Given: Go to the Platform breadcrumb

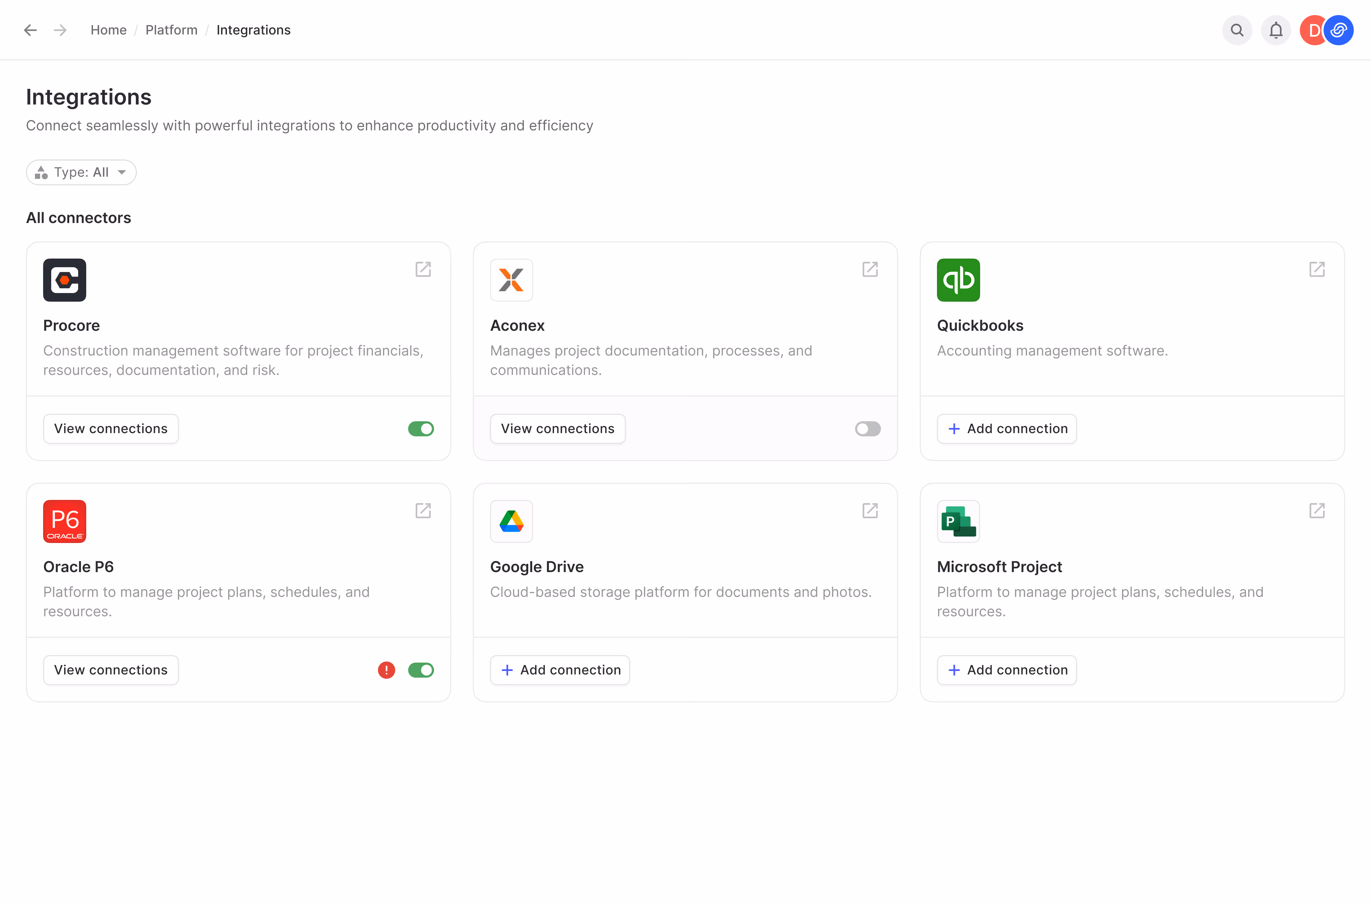Looking at the screenshot, I should (171, 30).
